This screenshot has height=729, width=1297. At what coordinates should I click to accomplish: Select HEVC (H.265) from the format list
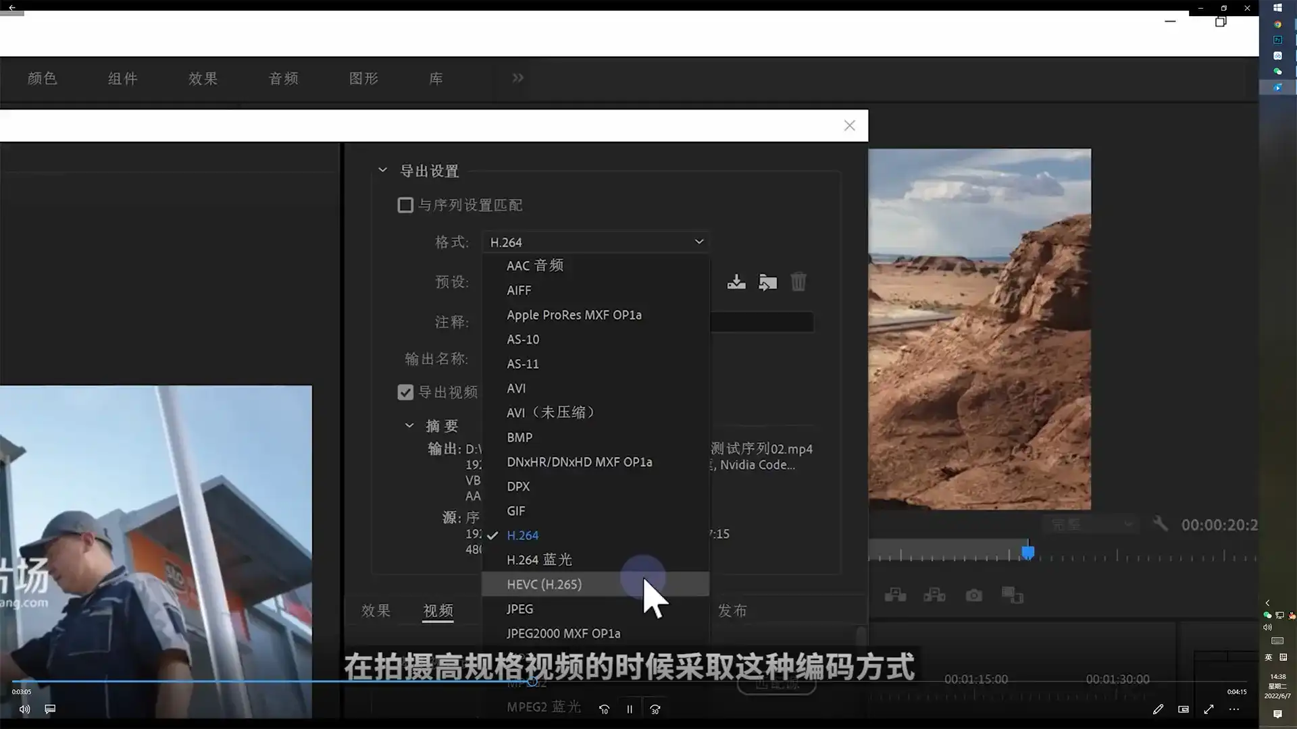[x=544, y=584]
